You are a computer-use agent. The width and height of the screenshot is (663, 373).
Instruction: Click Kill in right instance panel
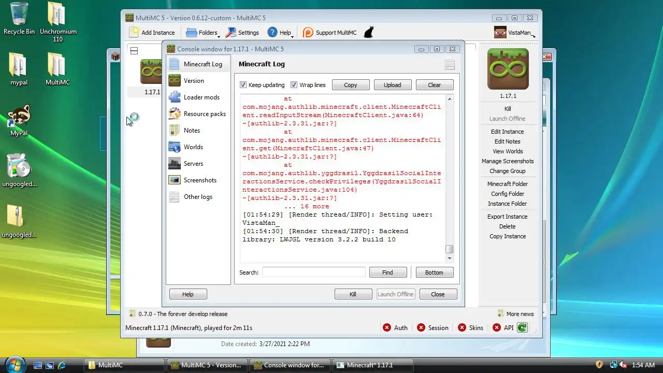(508, 109)
